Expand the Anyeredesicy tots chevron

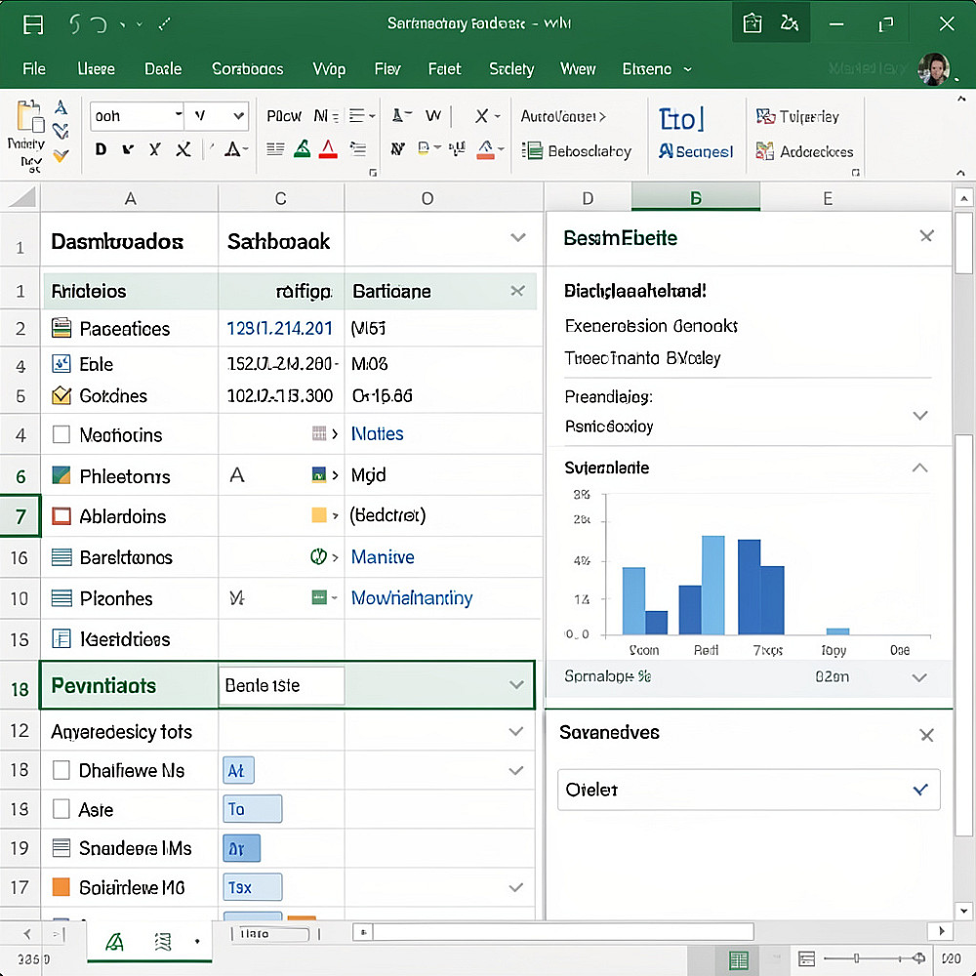tap(516, 731)
